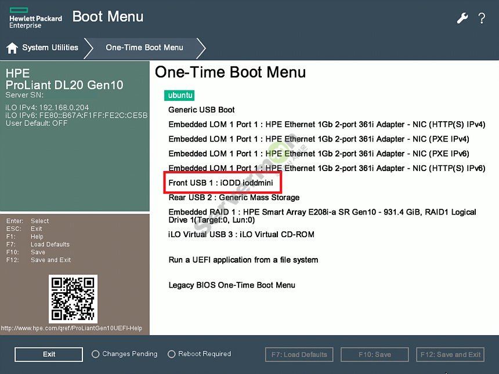Screen dimensions: 499x374
Task: Click the F1 Help shortcut hint
Action: (x=25, y=237)
